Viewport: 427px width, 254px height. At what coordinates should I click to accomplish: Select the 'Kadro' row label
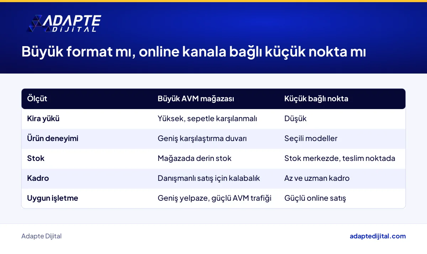coord(38,178)
